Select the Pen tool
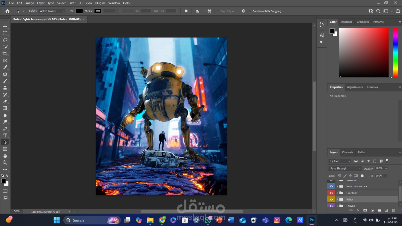Viewport: 402px width, 226px height. point(5,129)
